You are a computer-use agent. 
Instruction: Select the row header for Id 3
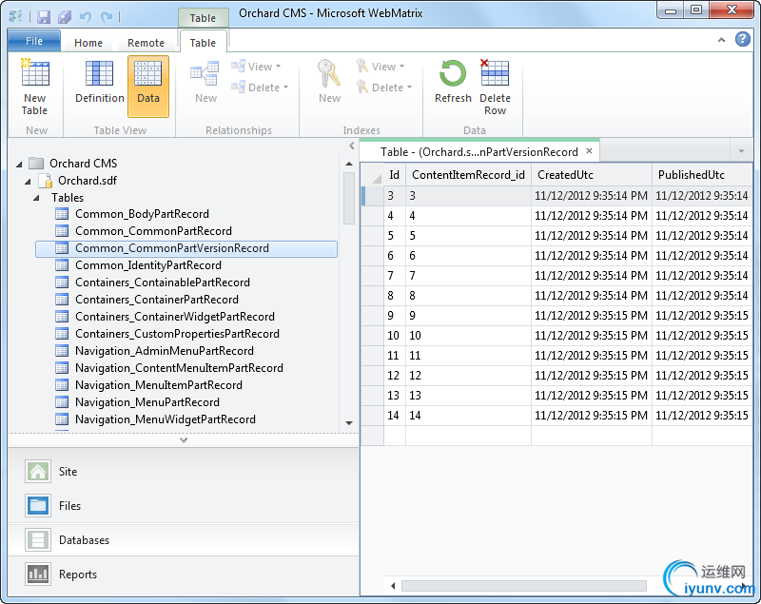point(372,196)
